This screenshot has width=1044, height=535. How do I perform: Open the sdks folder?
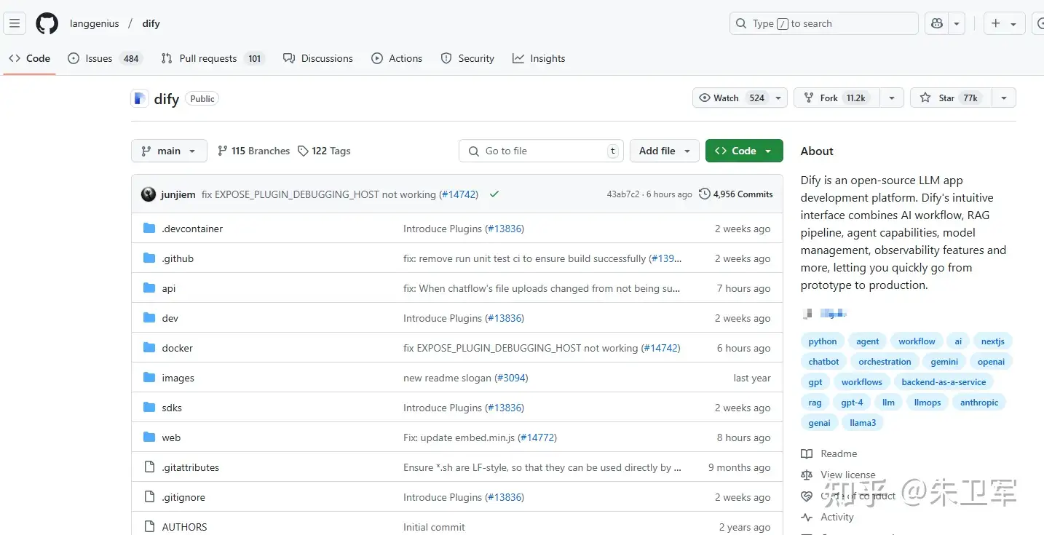click(172, 408)
